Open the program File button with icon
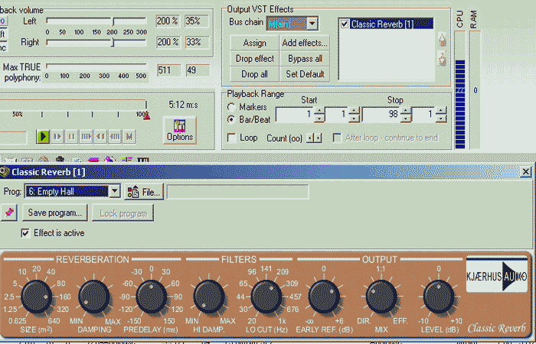Viewport: 536px width, 344px height. click(143, 191)
